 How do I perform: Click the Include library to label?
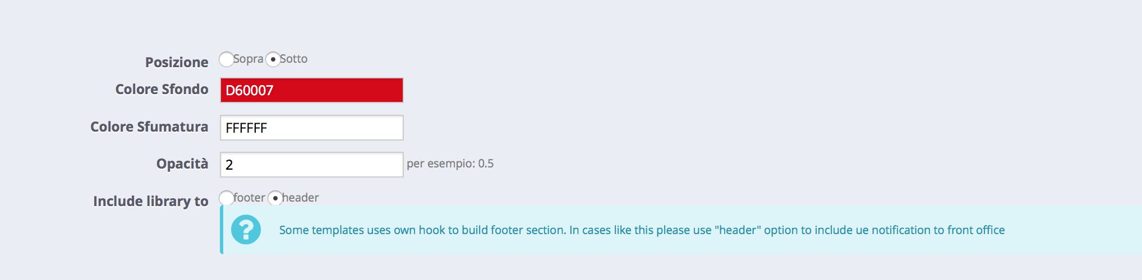(x=151, y=201)
